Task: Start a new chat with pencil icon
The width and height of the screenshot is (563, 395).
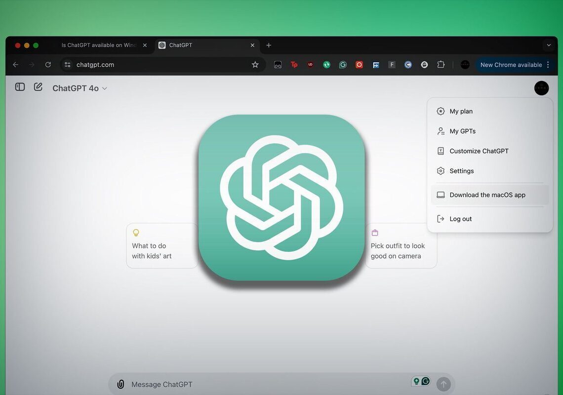Action: click(x=38, y=87)
